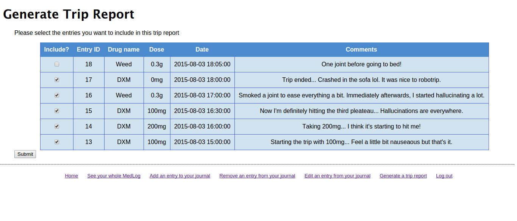Go to the Home link
The image size is (517, 221).
(71, 176)
